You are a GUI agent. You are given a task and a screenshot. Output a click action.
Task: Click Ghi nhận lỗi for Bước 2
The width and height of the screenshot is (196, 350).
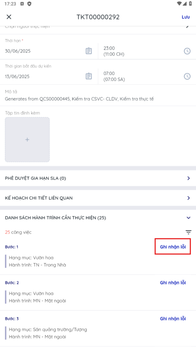173,282
